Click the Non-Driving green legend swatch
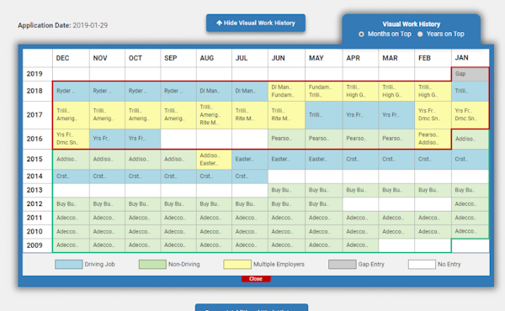This screenshot has height=311, width=505. 152,265
